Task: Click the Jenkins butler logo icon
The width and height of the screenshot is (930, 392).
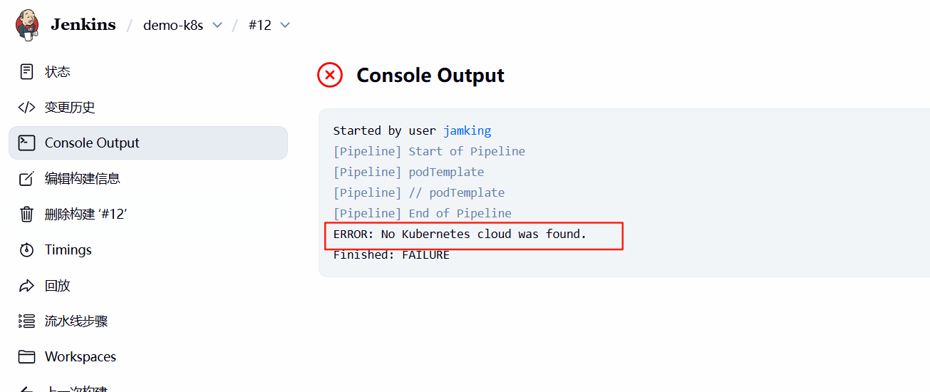Action: 27,25
